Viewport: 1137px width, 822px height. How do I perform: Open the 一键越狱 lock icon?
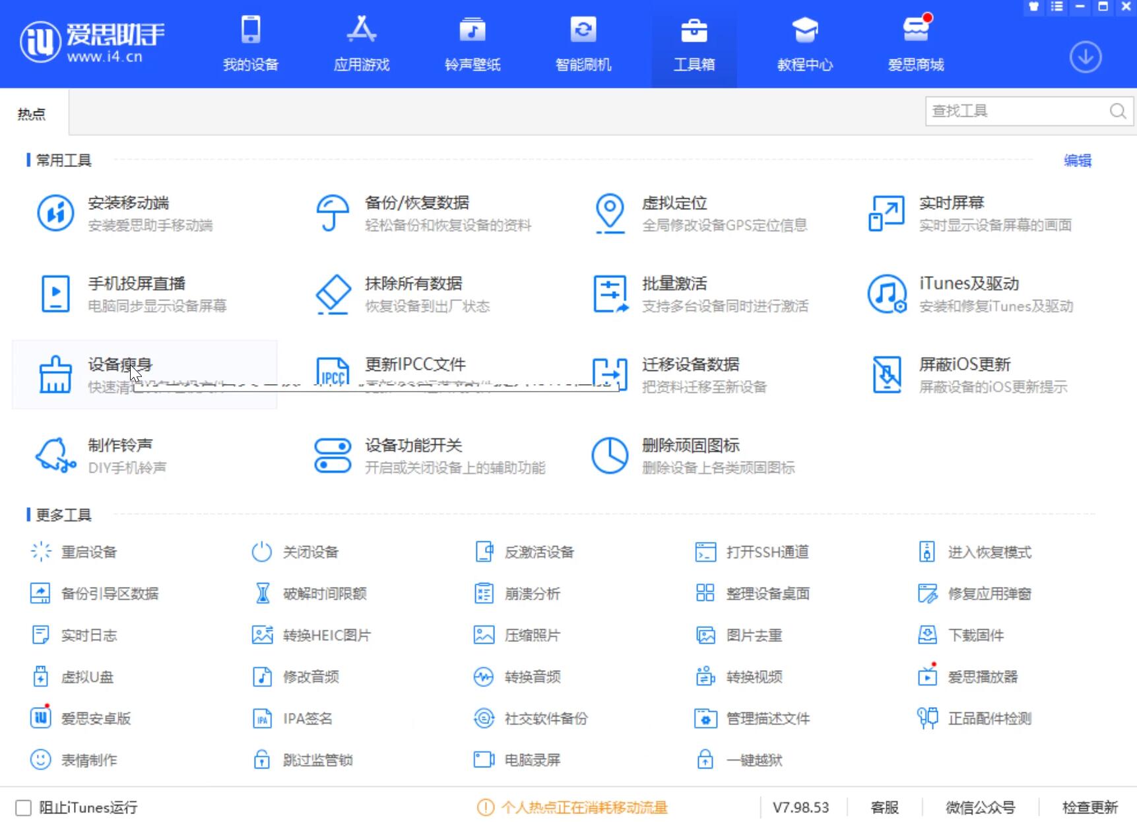coord(705,759)
